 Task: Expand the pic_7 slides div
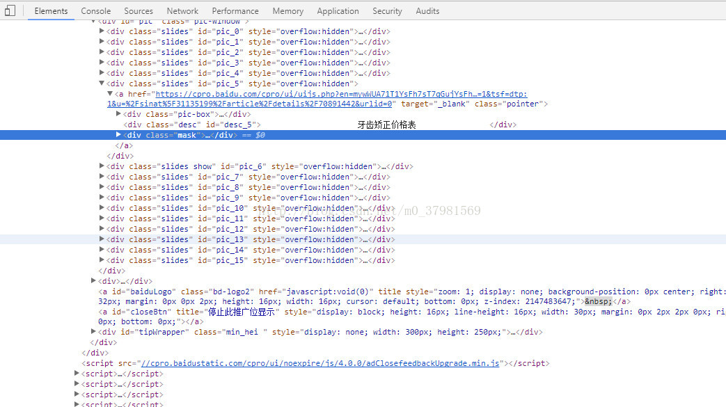(x=102, y=177)
